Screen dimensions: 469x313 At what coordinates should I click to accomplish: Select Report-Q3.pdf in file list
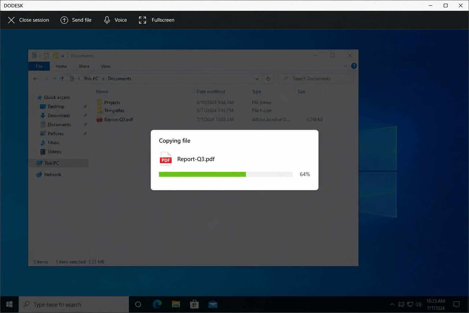pyautogui.click(x=209, y=120)
